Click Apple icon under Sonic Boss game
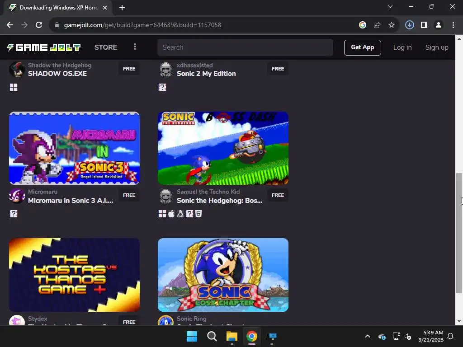The width and height of the screenshot is (463, 347). [x=171, y=214]
